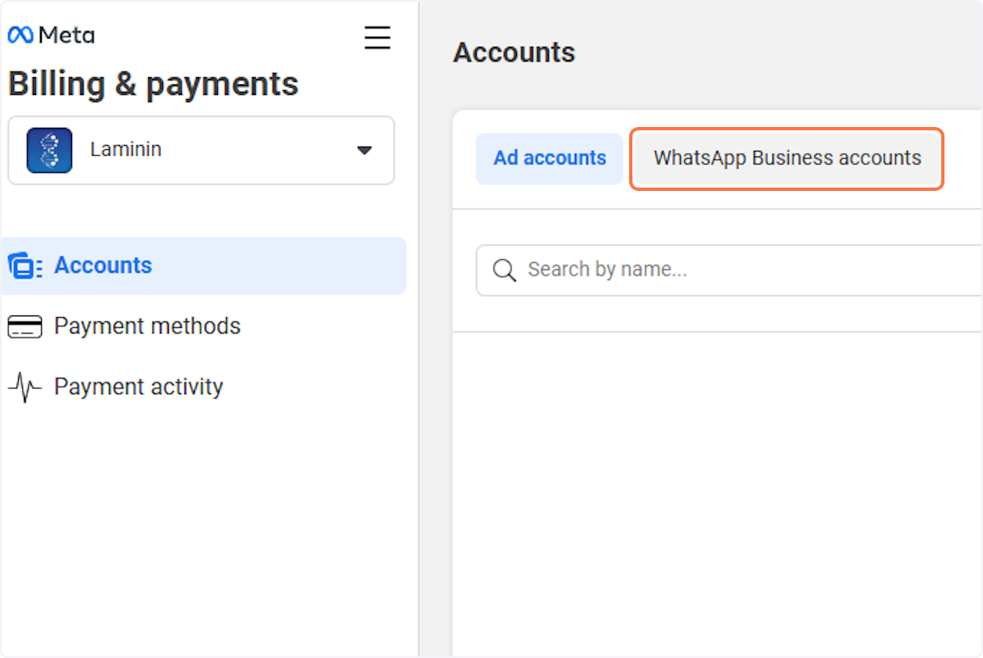Expand the Laminin account dropdown arrow
This screenshot has width=983, height=658.
pyautogui.click(x=365, y=150)
